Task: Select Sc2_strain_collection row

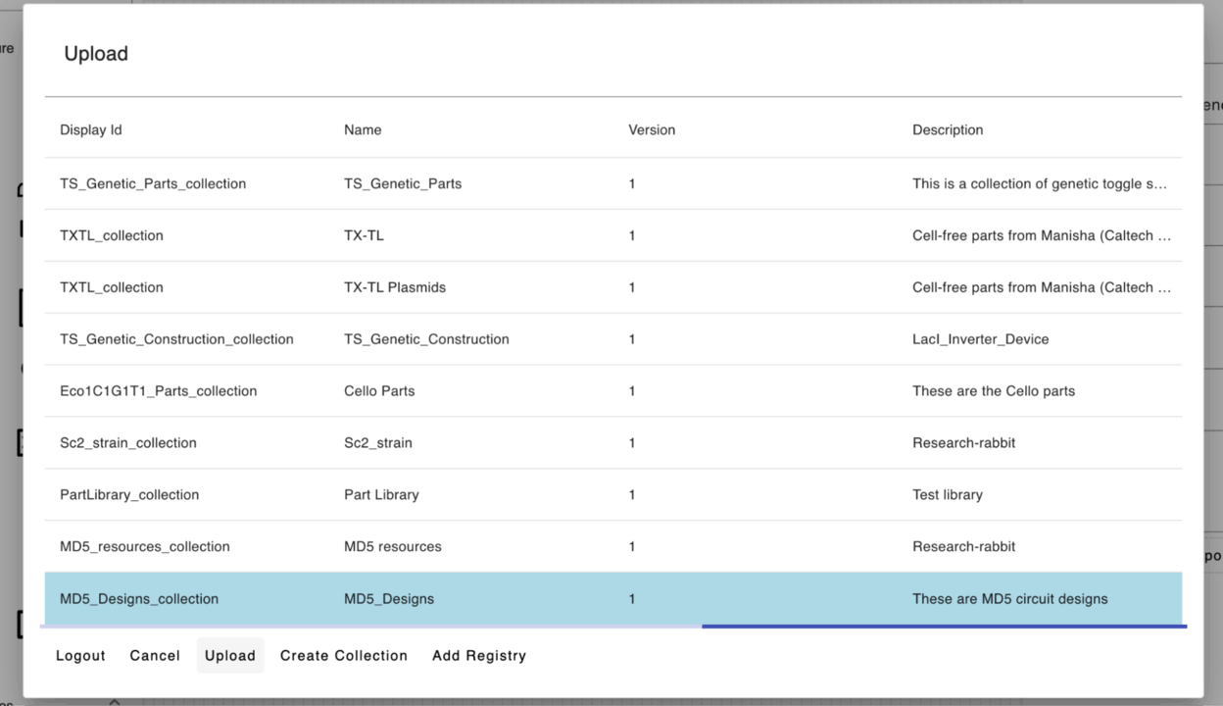Action: [x=613, y=443]
